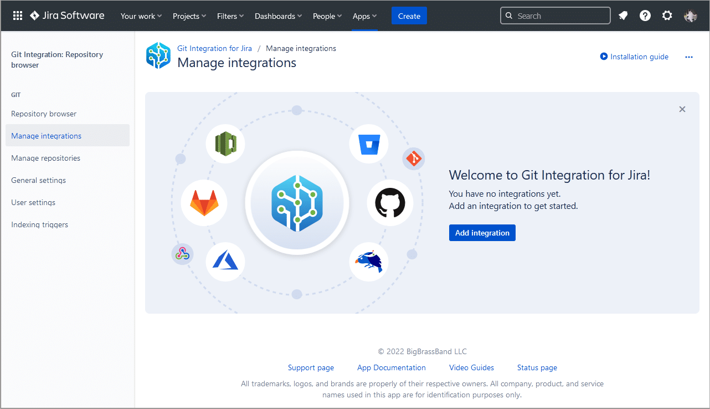
Task: Open the settings gear icon
Action: pyautogui.click(x=667, y=16)
